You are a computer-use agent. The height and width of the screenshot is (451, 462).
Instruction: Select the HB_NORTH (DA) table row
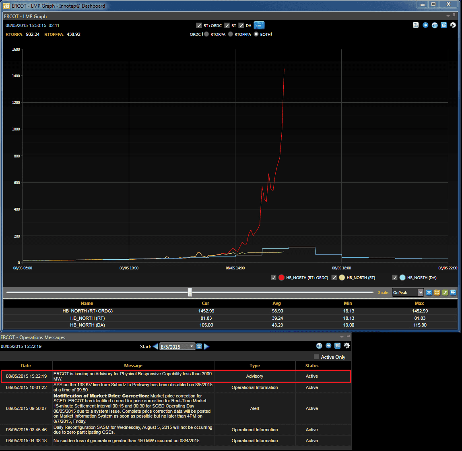[230, 325]
